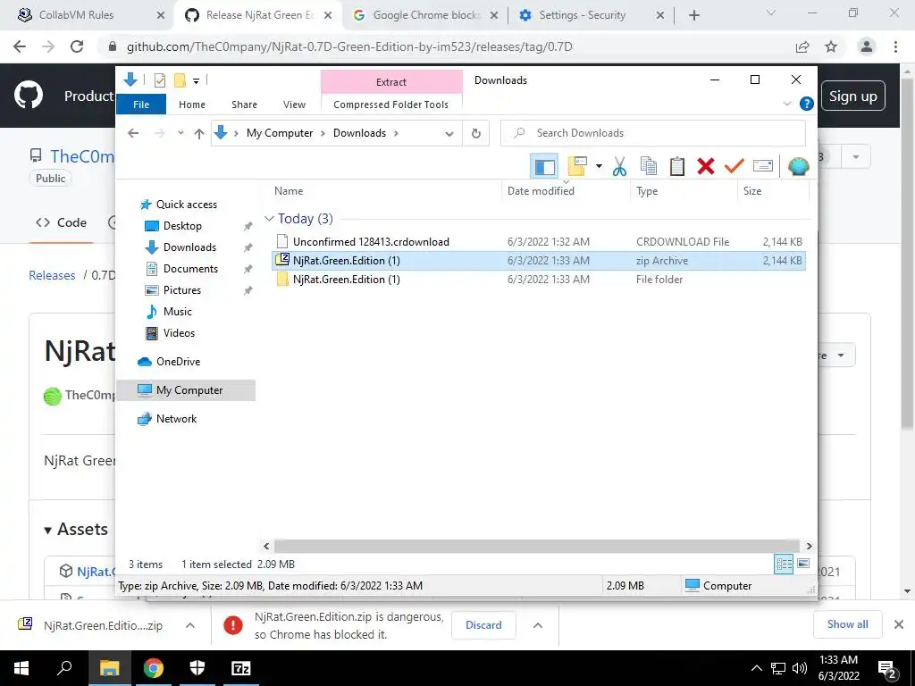Select Pictures in navigation pane
This screenshot has width=915, height=686.
pyautogui.click(x=181, y=290)
